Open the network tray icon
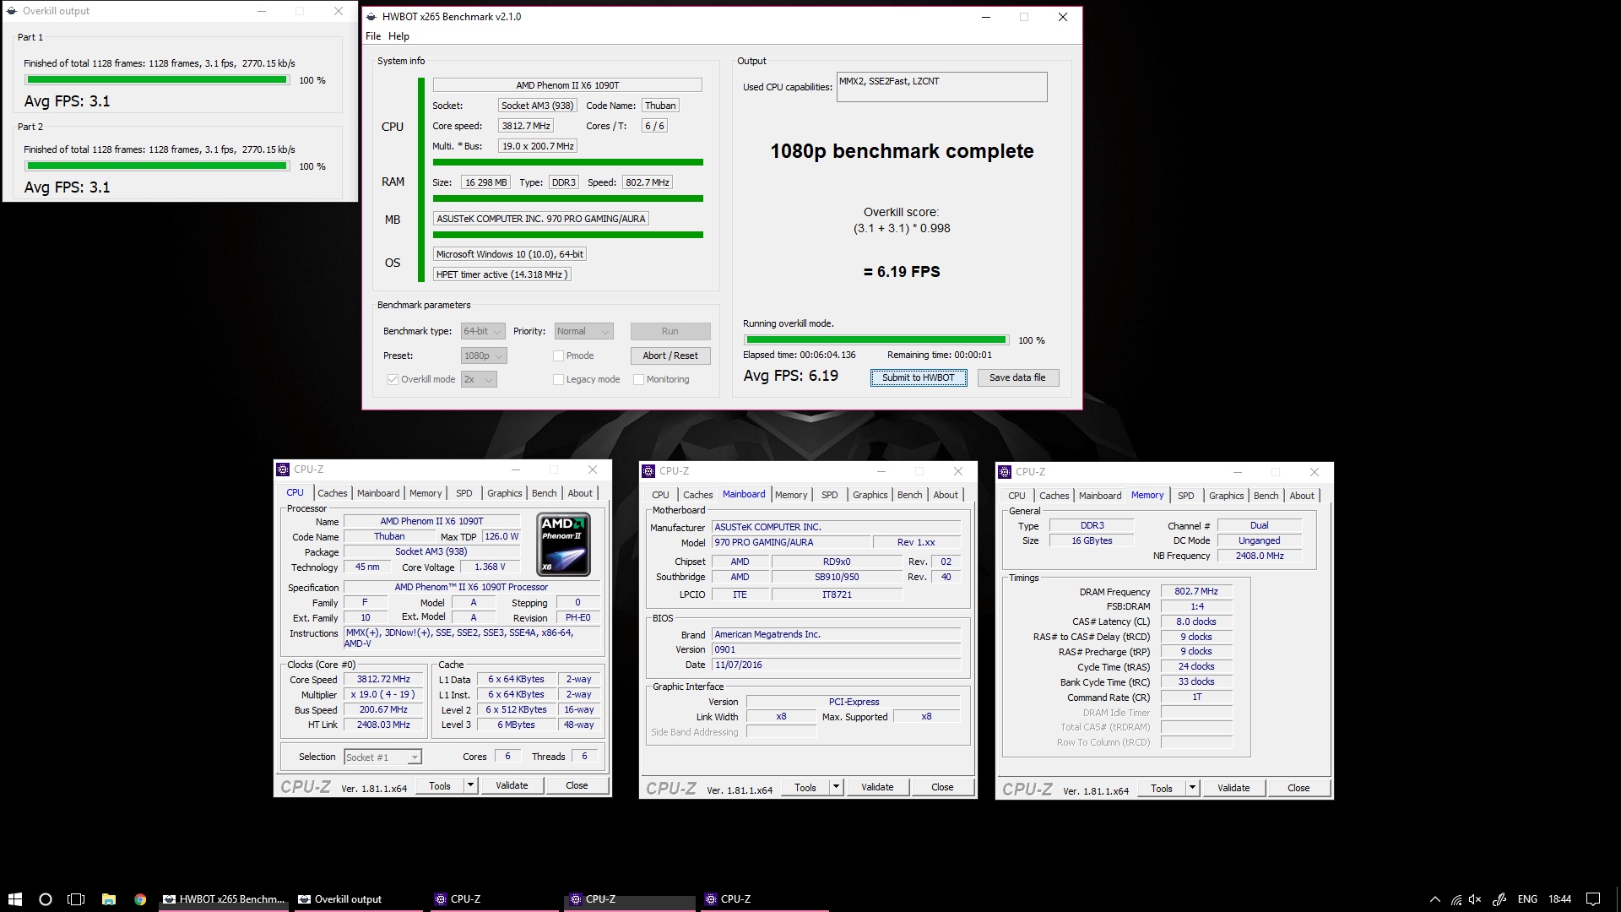 tap(1456, 899)
